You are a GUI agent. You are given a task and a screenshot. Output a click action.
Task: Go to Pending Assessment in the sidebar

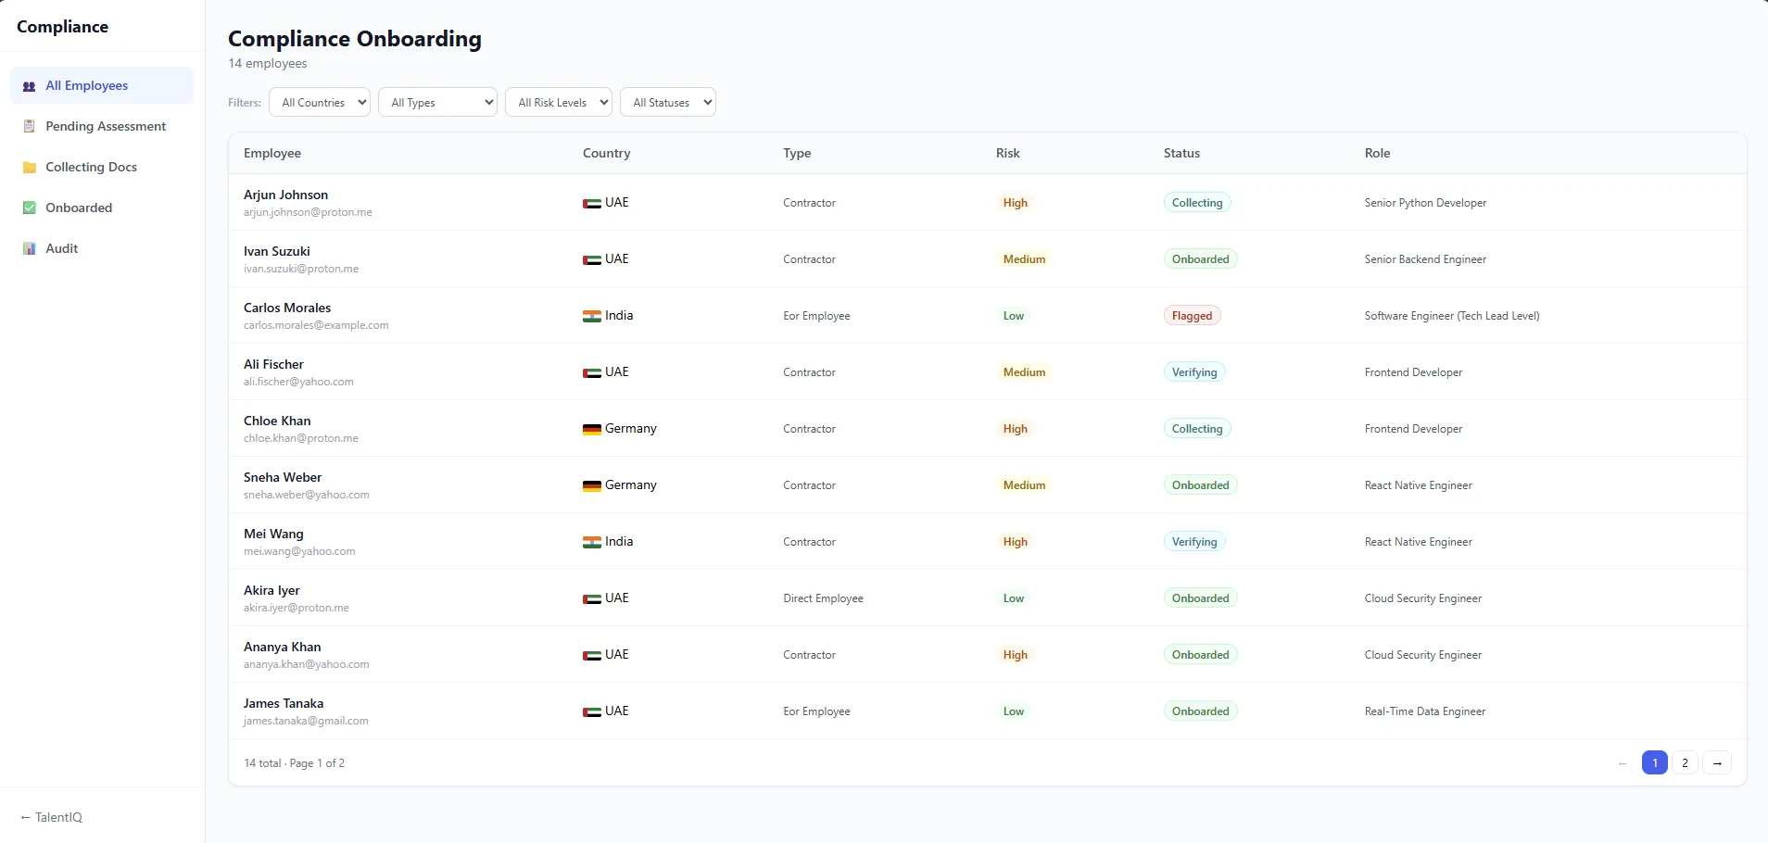(x=102, y=126)
